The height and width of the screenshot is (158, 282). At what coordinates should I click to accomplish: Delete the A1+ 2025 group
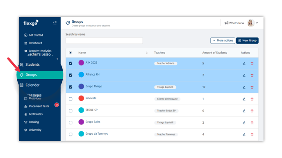click(252, 63)
